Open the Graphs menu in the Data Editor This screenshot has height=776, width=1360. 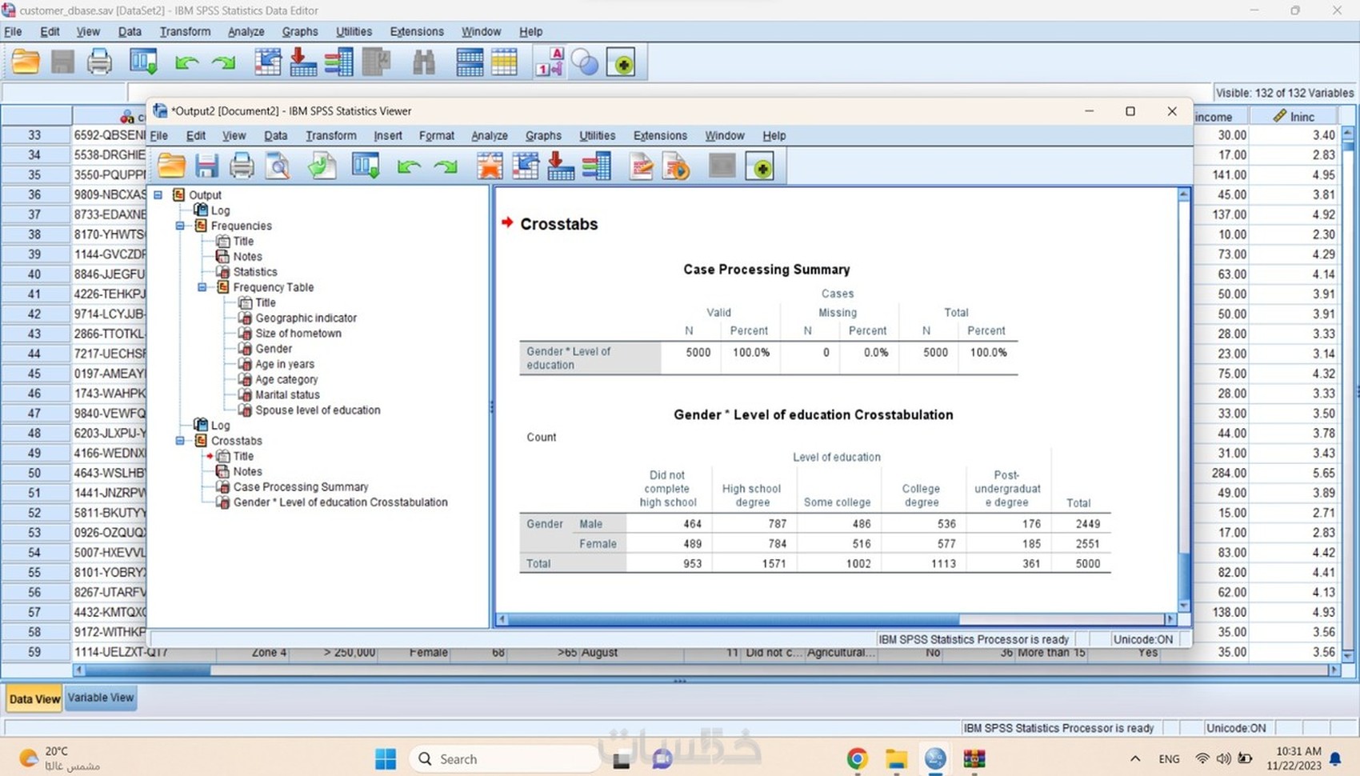point(300,32)
